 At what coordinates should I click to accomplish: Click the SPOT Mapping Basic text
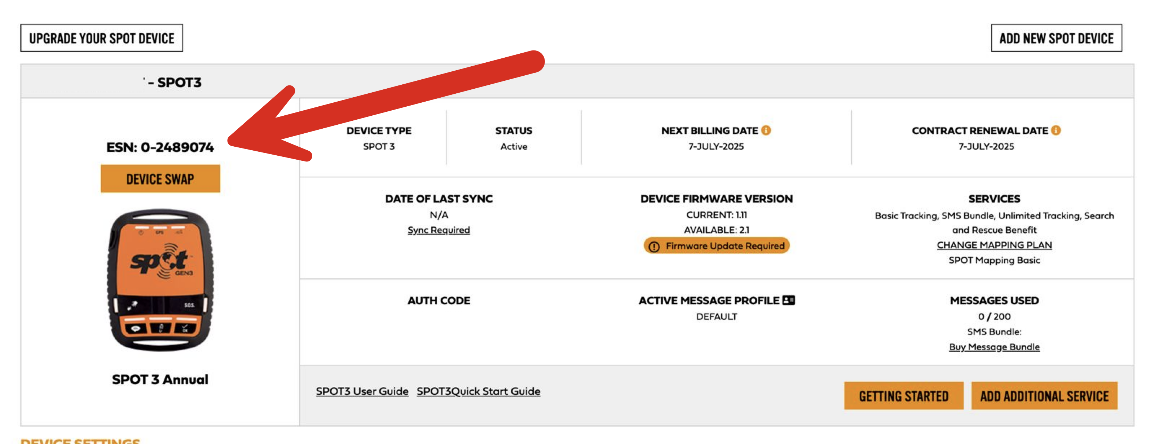point(994,261)
